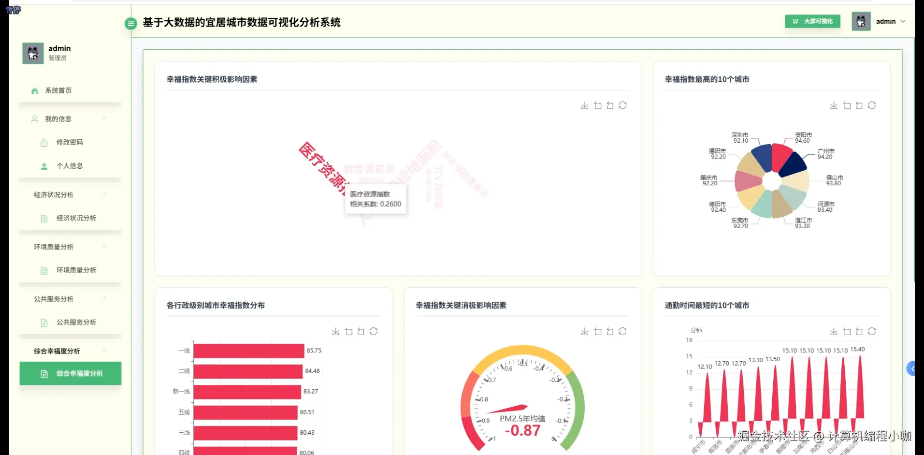
Task: Refresh the 通勤时间最短的10个城市 chart
Action: tap(872, 331)
